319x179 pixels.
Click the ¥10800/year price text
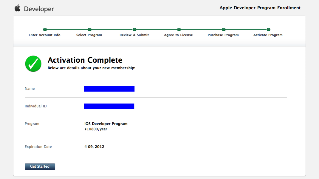click(x=96, y=129)
